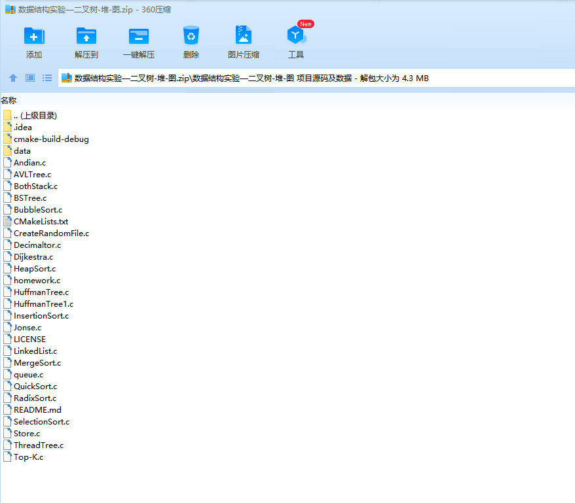Select file CMakeLists.txt

pos(35,222)
